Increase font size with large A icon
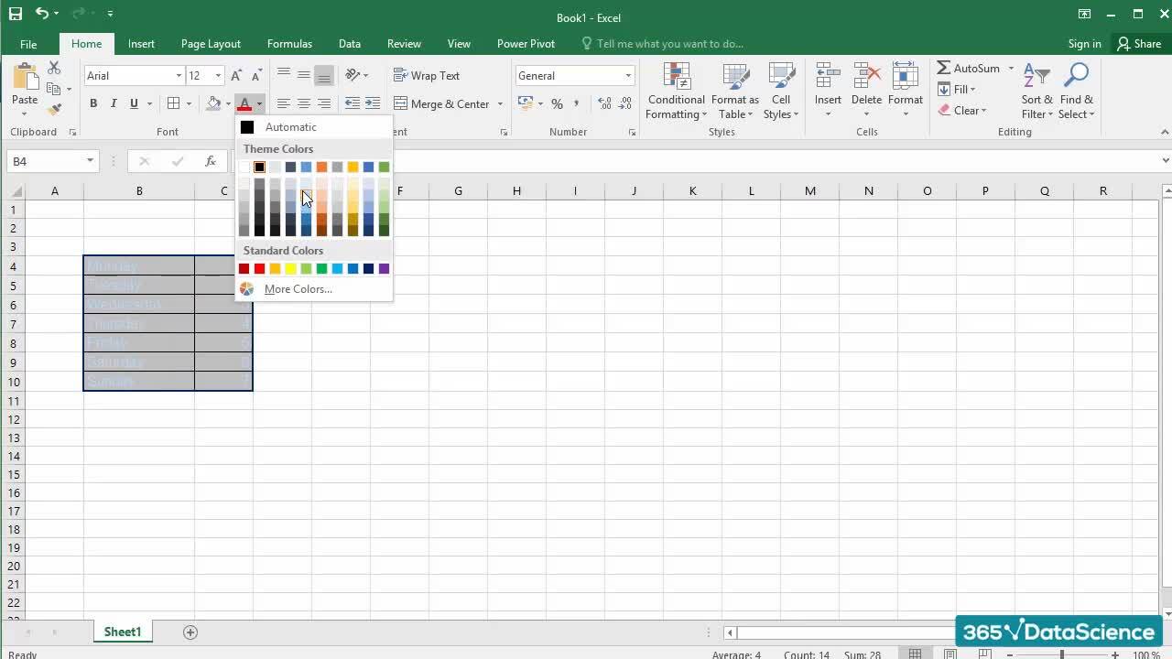Image resolution: width=1172 pixels, height=659 pixels. pos(236,76)
